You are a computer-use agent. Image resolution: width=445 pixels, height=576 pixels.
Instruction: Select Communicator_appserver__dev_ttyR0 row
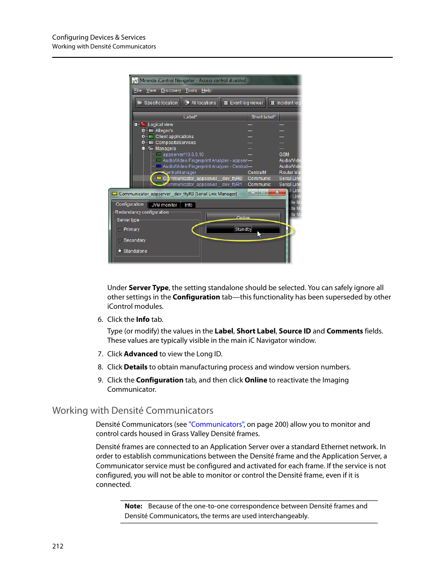(x=202, y=178)
